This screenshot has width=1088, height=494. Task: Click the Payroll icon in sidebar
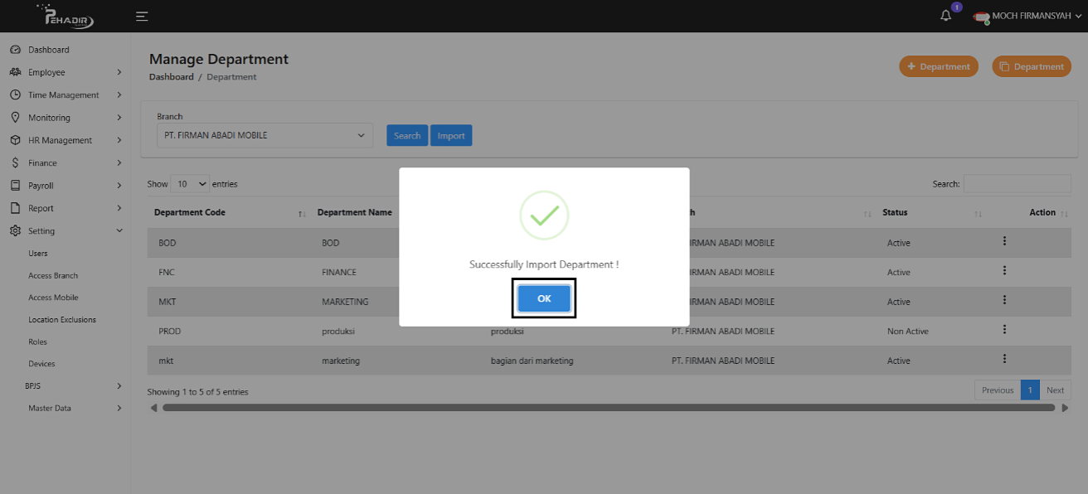(x=15, y=186)
